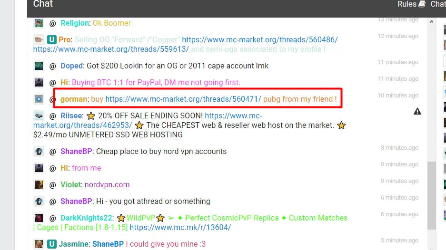Click the Rules book icon in header
The height and width of the screenshot is (250, 446).
(422, 4)
